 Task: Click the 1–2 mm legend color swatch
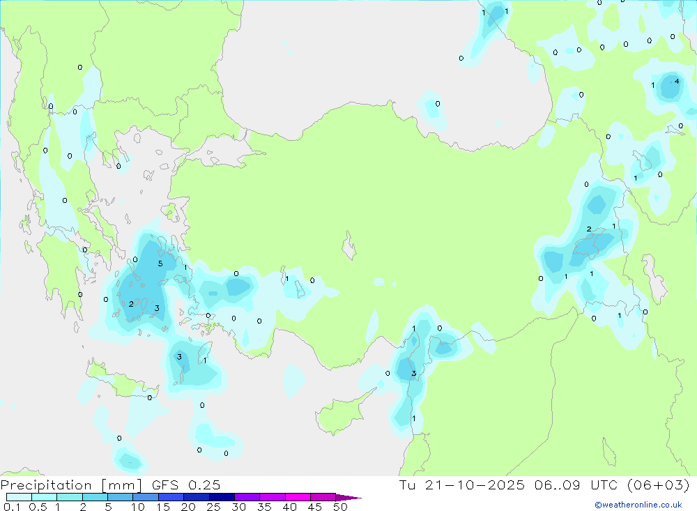click(x=70, y=497)
